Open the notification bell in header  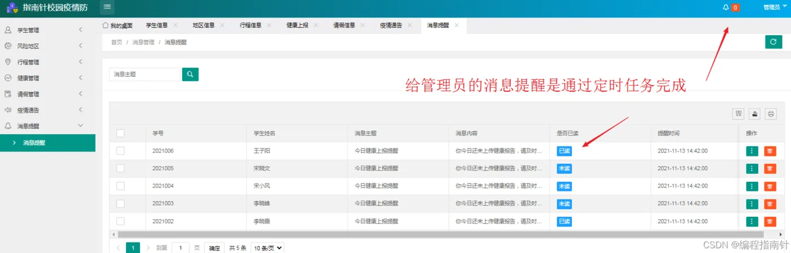[x=726, y=7]
